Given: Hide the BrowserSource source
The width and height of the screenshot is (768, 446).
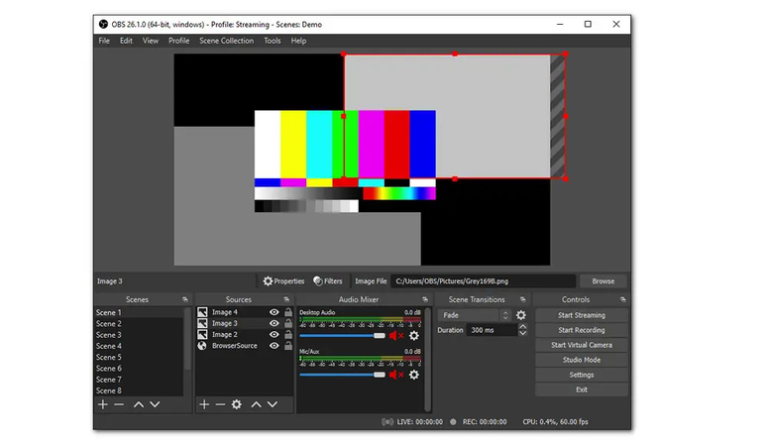Looking at the screenshot, I should [x=274, y=346].
